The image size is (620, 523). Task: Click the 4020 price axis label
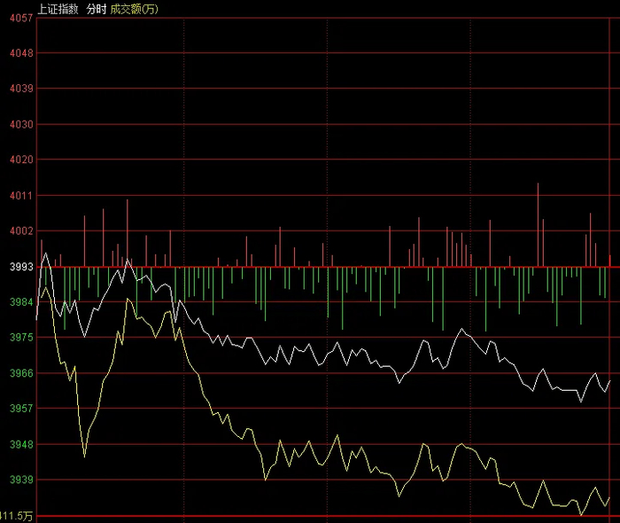tap(21, 160)
